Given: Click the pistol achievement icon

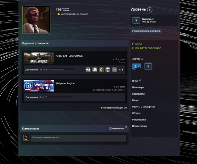Looking at the screenshot, I should pos(114,70).
